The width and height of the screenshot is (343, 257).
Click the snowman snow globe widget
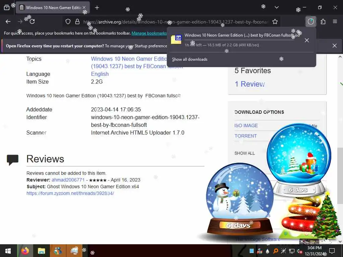pos(240,199)
